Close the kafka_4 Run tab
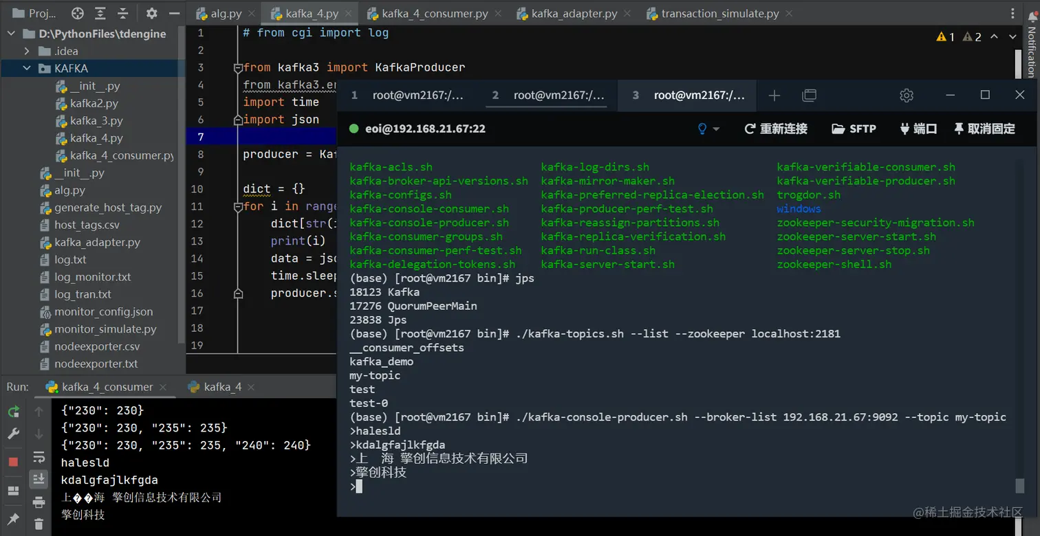The image size is (1040, 536). click(252, 387)
